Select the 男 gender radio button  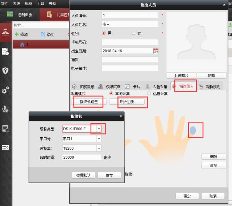104,33
